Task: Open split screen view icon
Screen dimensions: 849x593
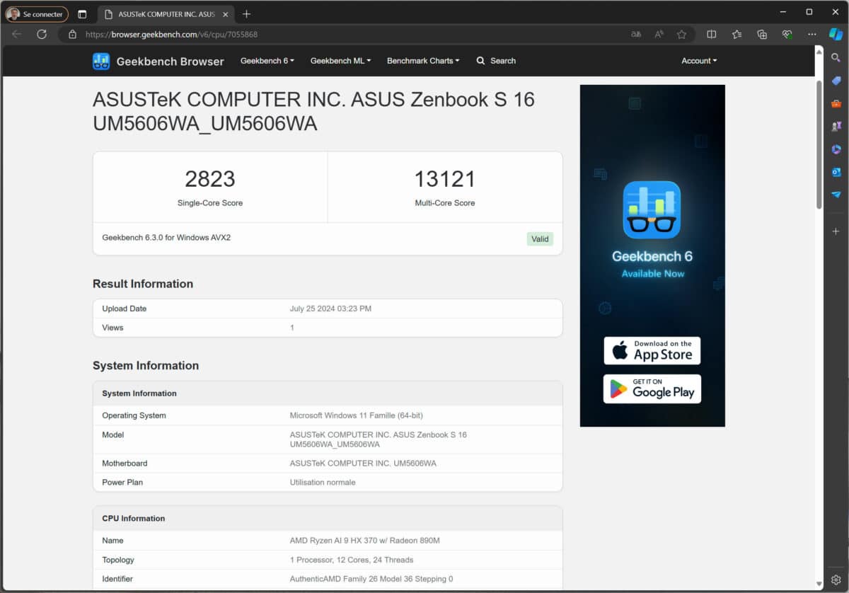Action: click(712, 34)
